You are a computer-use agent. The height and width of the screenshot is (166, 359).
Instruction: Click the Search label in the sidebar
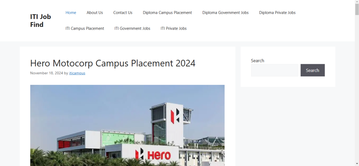pyautogui.click(x=257, y=61)
